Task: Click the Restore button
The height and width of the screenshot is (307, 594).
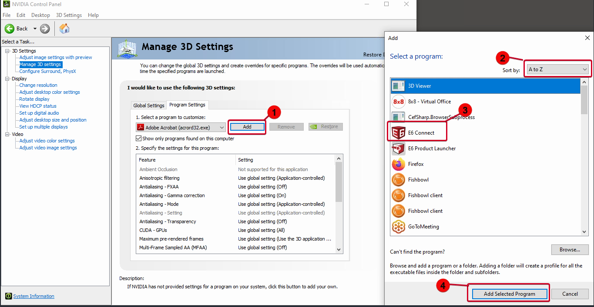Action: 326,127
